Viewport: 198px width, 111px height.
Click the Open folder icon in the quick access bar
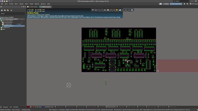point(5,1)
